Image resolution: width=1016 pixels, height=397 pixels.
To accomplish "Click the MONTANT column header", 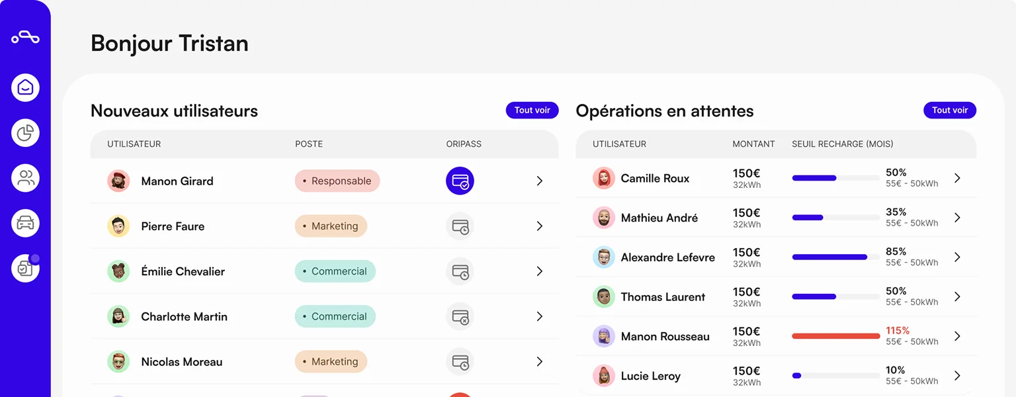I will point(753,144).
